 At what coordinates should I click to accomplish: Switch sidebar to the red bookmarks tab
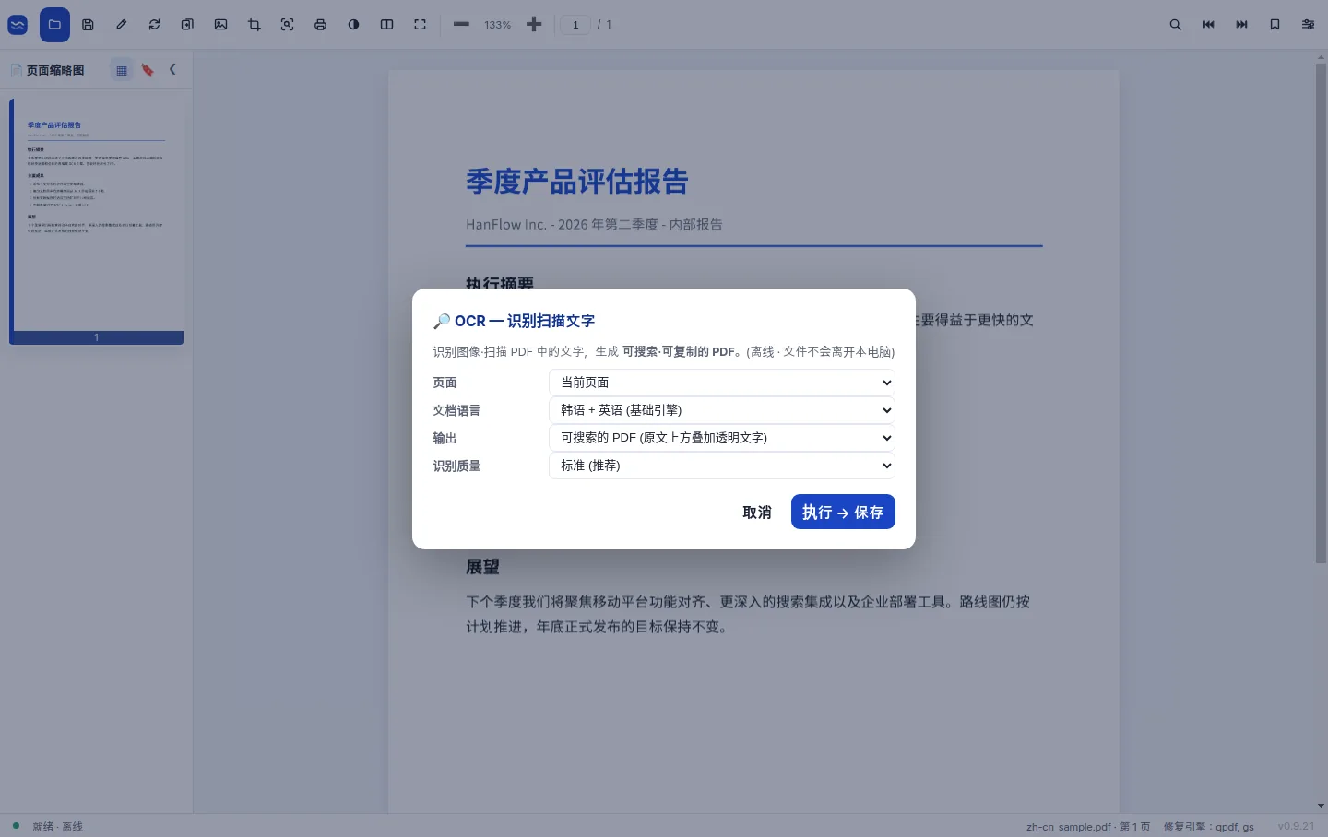point(148,70)
